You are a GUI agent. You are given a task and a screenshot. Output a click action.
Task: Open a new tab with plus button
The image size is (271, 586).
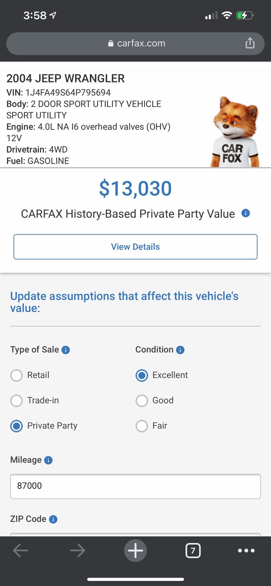[135, 550]
